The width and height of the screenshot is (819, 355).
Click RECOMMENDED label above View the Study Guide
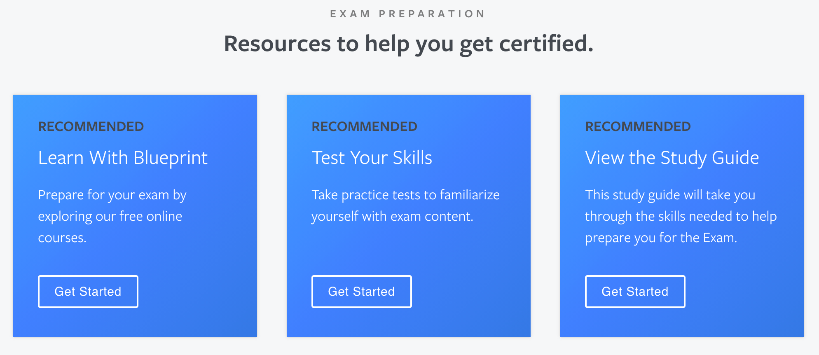click(x=638, y=126)
